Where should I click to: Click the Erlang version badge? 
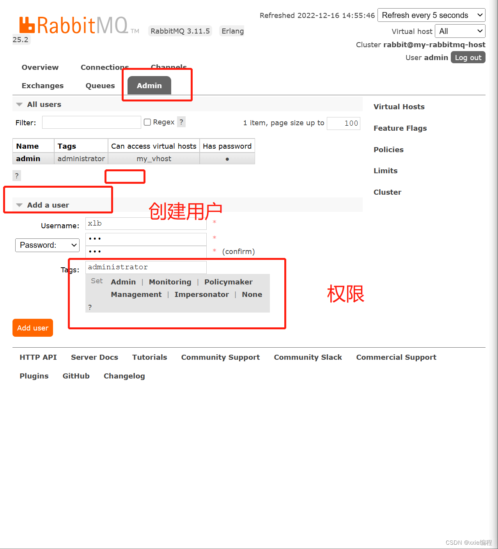[x=232, y=31]
